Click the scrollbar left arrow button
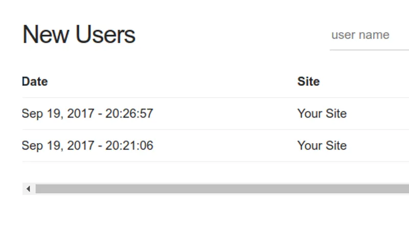 pyautogui.click(x=29, y=189)
